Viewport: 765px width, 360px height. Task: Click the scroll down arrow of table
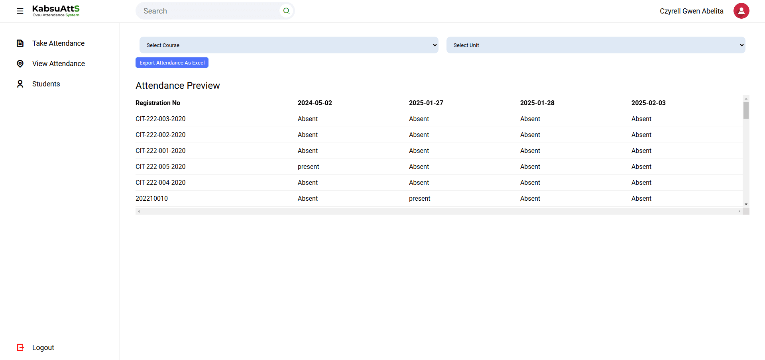[746, 204]
